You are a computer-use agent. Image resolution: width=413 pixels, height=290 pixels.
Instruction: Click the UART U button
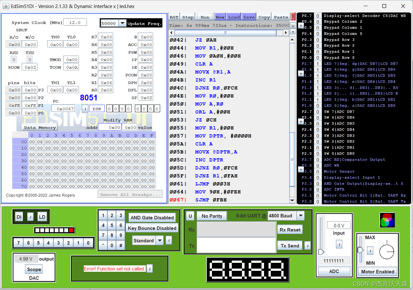click(x=191, y=216)
